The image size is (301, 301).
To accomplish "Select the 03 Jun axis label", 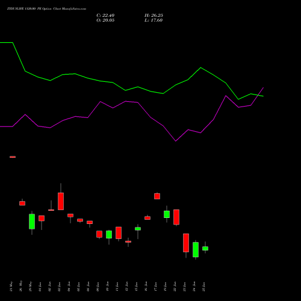I will tap(60, 287).
